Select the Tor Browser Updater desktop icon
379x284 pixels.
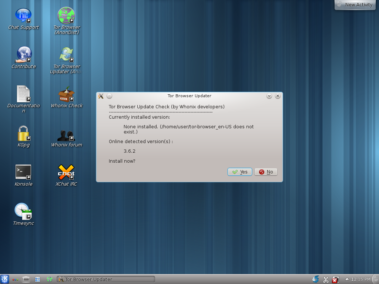point(66,55)
